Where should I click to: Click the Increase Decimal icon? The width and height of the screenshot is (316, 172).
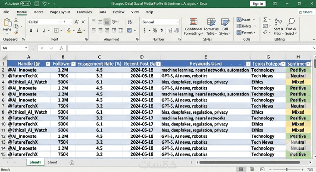point(170,30)
